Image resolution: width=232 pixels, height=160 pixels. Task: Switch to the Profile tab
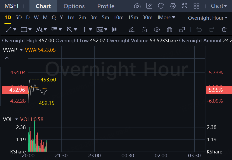click(106, 6)
